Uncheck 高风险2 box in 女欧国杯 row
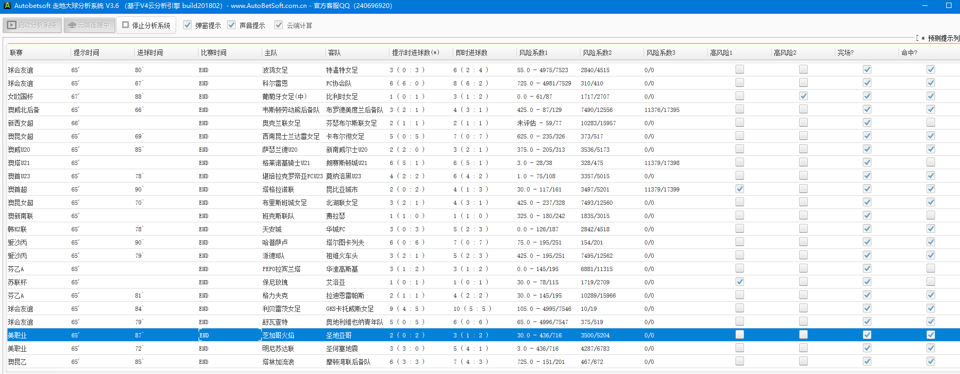Screen dimensions: 960x374 (x=803, y=96)
